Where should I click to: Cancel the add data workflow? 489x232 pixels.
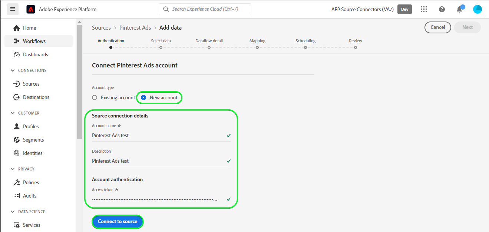[437, 27]
